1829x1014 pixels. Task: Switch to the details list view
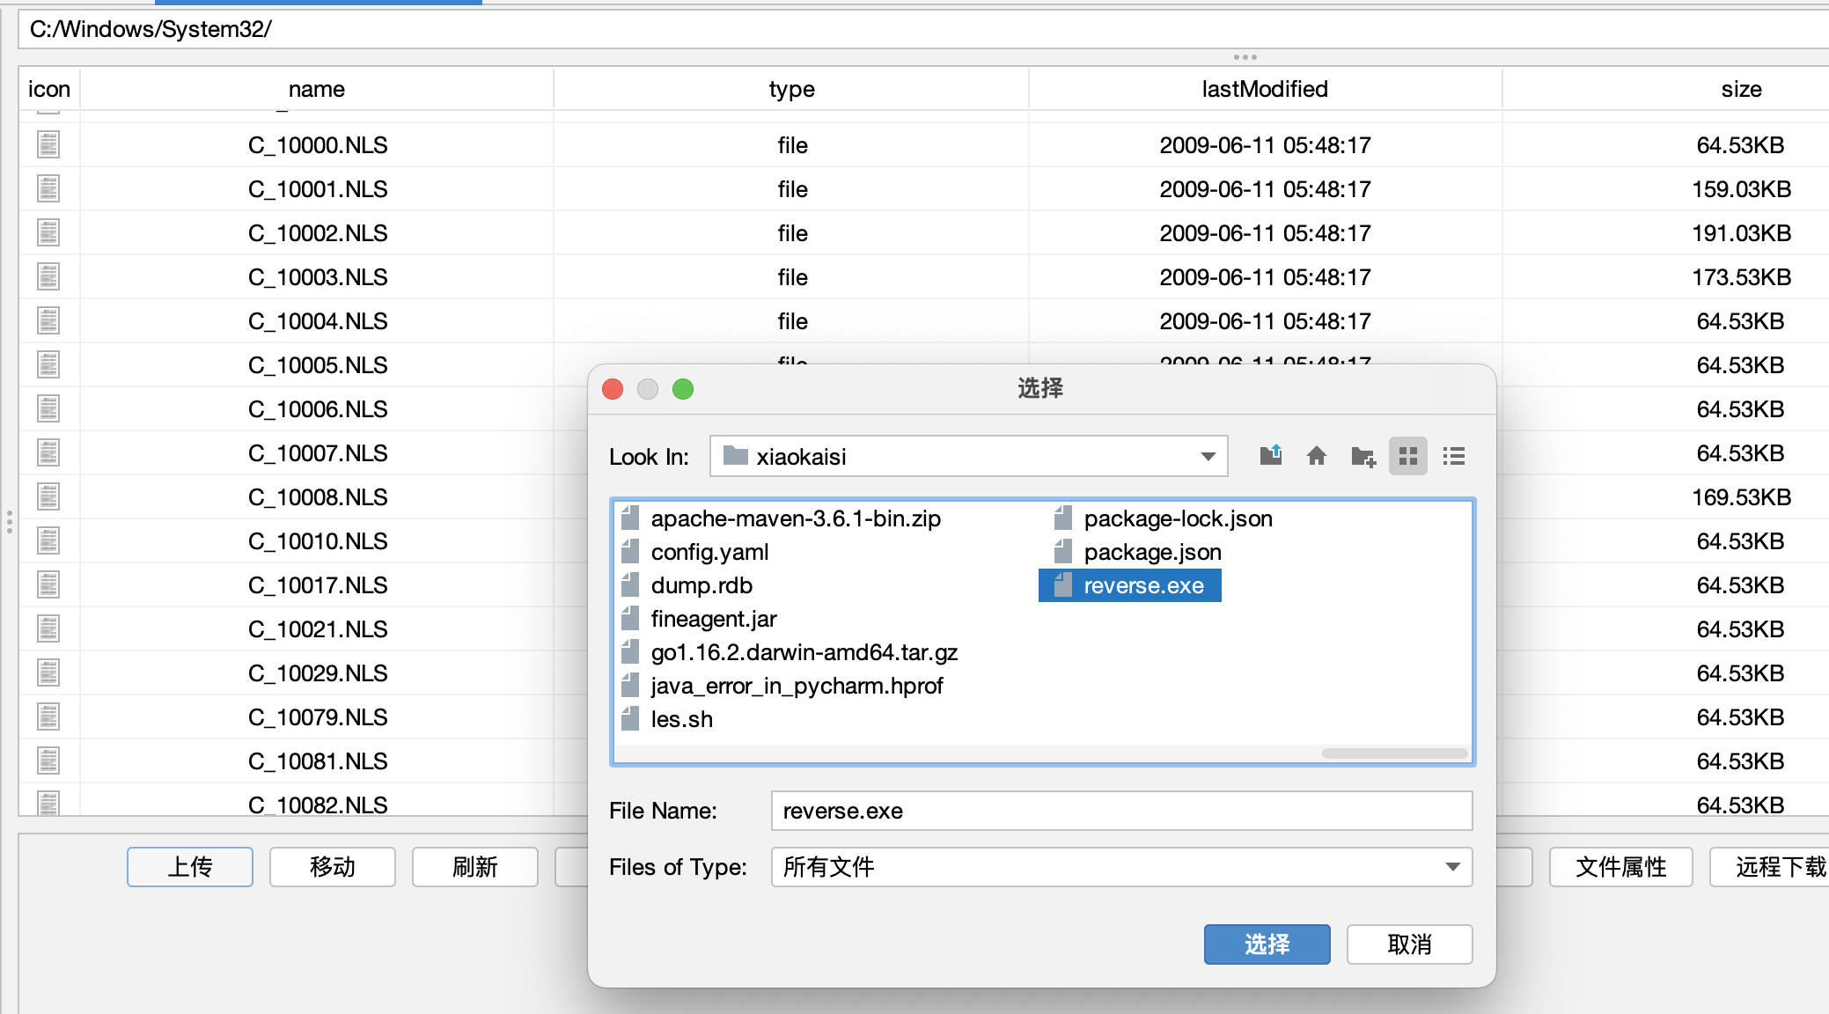(1453, 456)
